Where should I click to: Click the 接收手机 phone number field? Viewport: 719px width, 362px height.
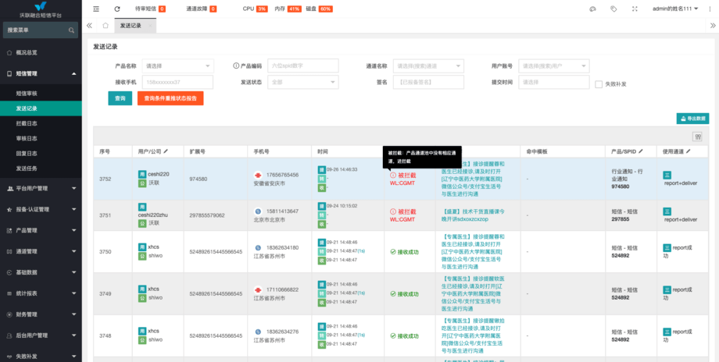177,82
